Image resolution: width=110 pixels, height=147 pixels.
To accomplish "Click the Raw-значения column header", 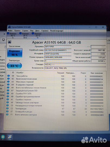I will (97, 73).
